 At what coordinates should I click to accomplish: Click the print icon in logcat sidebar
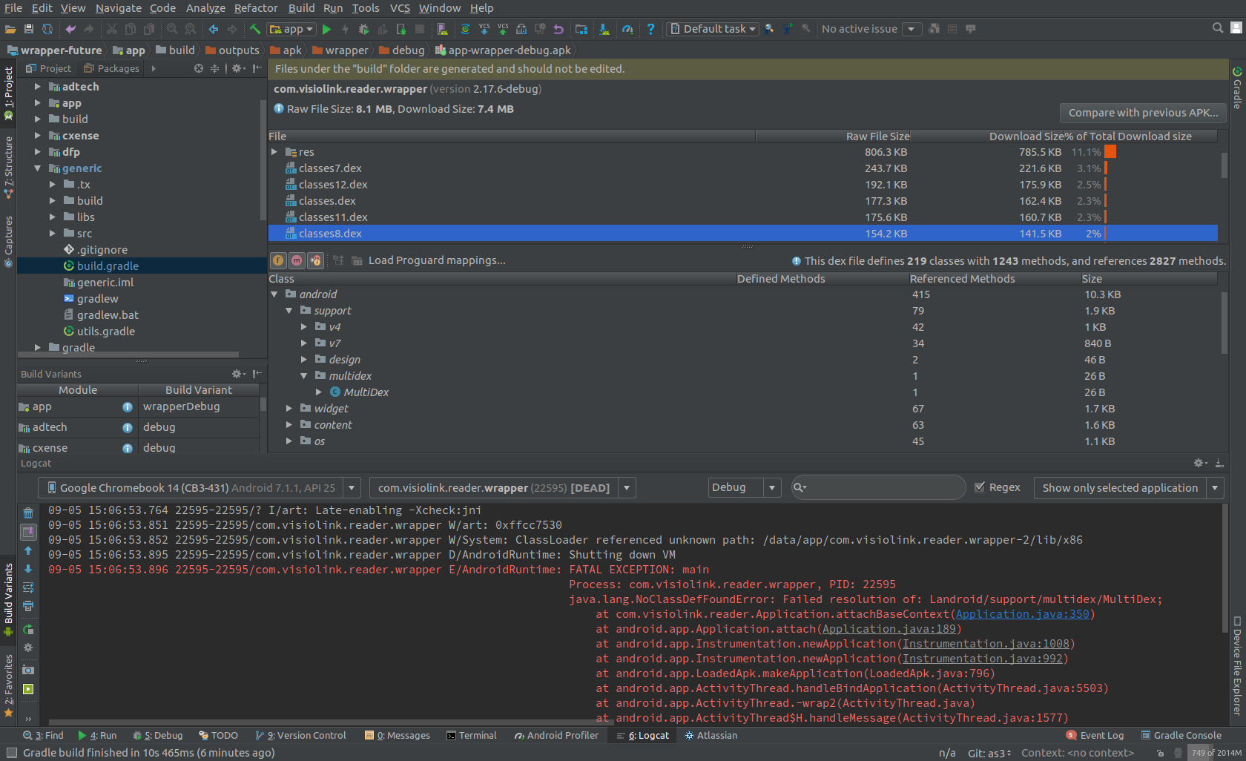coord(27,606)
